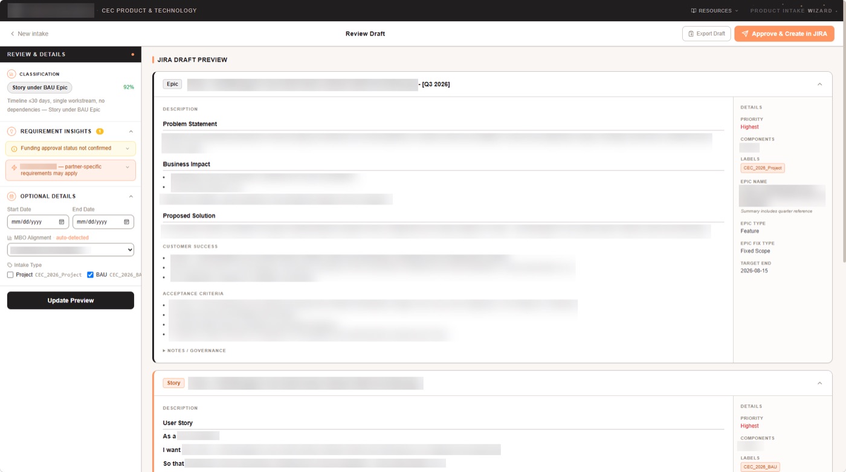Click the paper-plane icon on Approve button

745,34
